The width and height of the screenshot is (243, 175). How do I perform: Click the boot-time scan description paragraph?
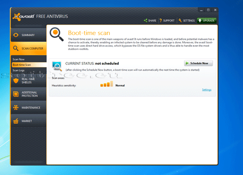click(x=141, y=44)
